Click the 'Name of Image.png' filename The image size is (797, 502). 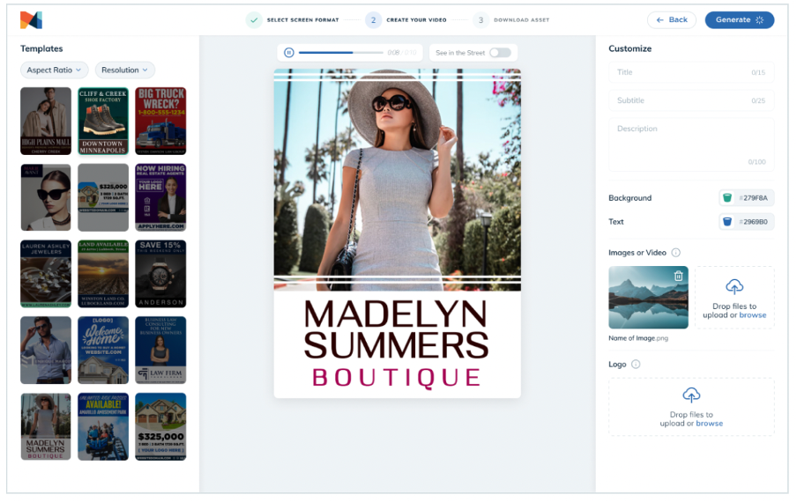tap(638, 338)
